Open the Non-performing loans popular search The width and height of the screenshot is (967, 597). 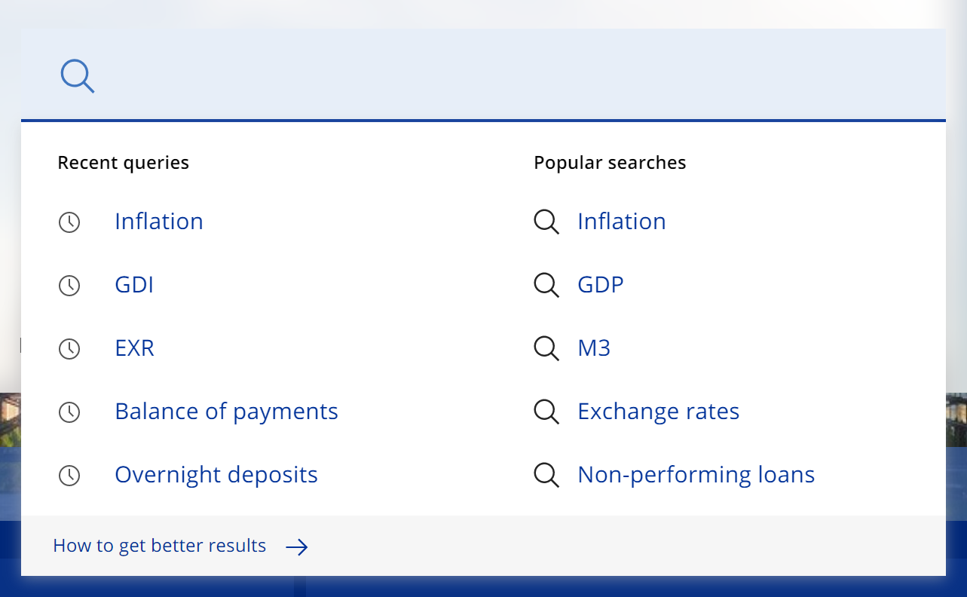pyautogui.click(x=696, y=475)
